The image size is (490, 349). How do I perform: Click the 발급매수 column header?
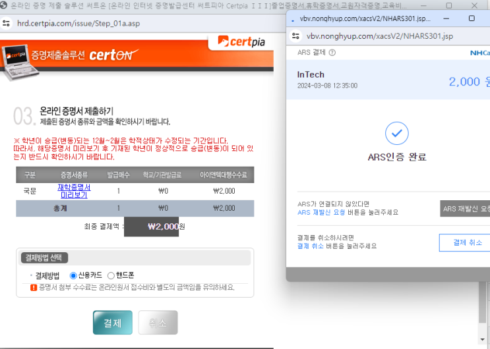[119, 174]
